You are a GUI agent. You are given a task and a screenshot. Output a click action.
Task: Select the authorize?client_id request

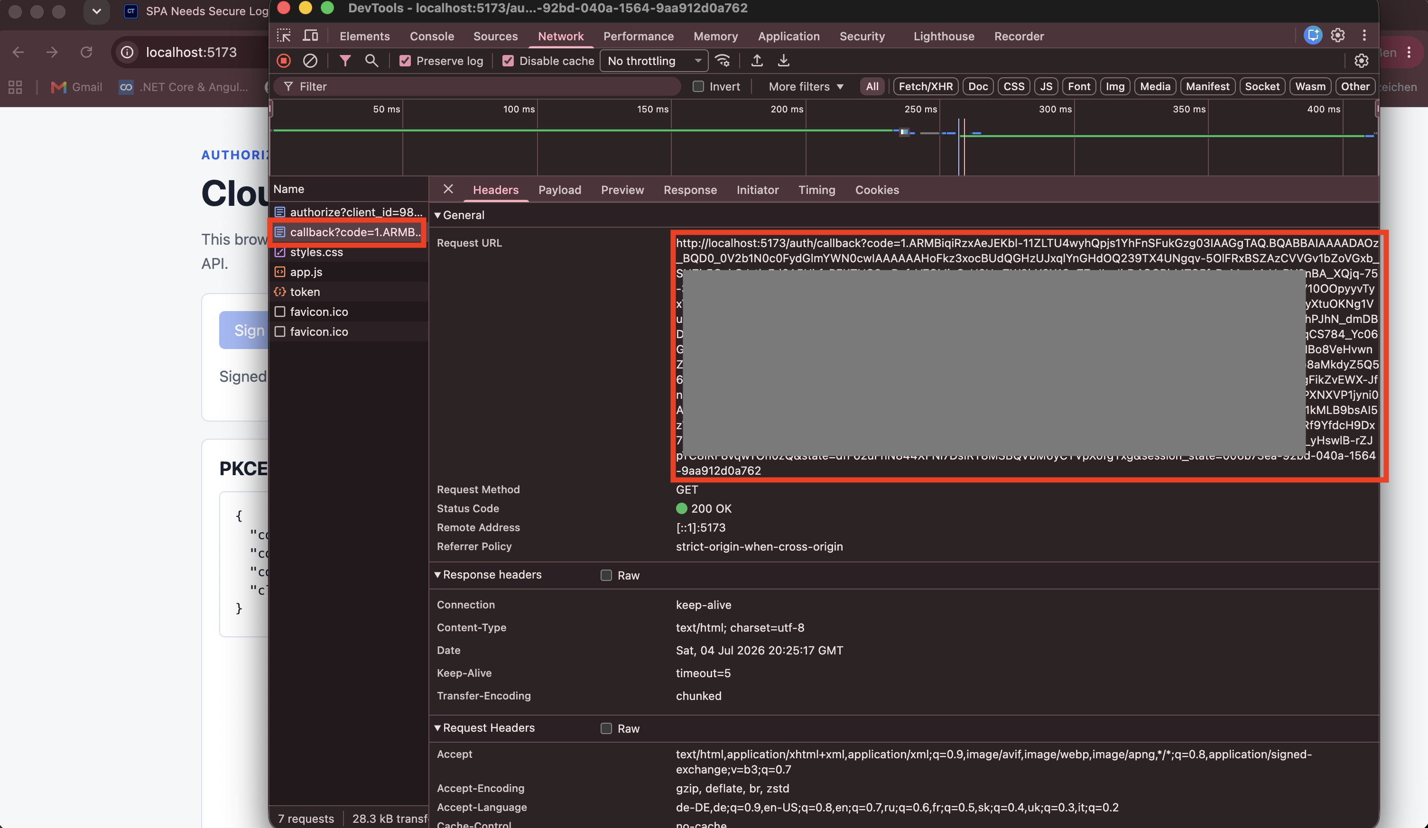pos(349,212)
